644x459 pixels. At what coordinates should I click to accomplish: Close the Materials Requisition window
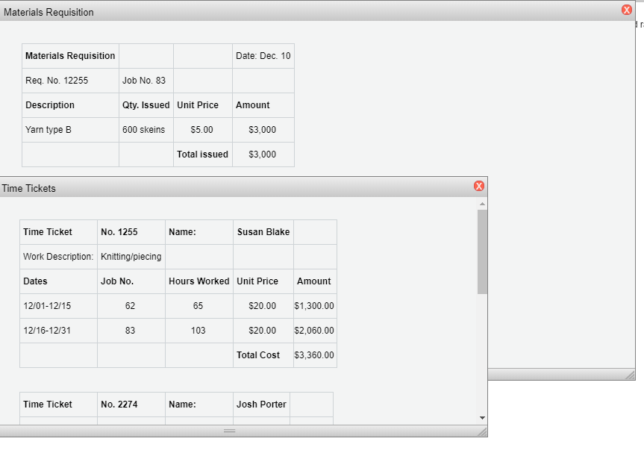point(626,10)
